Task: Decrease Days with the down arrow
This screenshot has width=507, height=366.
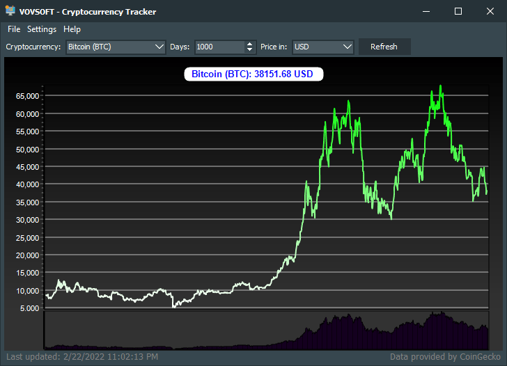Action: coord(250,50)
